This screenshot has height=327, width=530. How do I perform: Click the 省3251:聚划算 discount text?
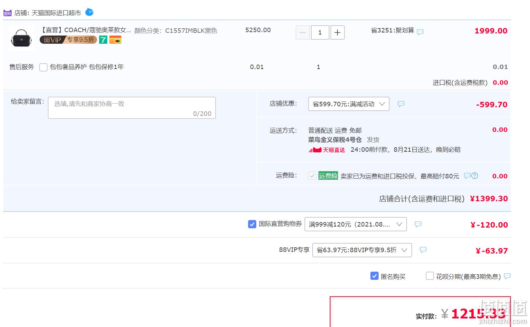coord(393,30)
